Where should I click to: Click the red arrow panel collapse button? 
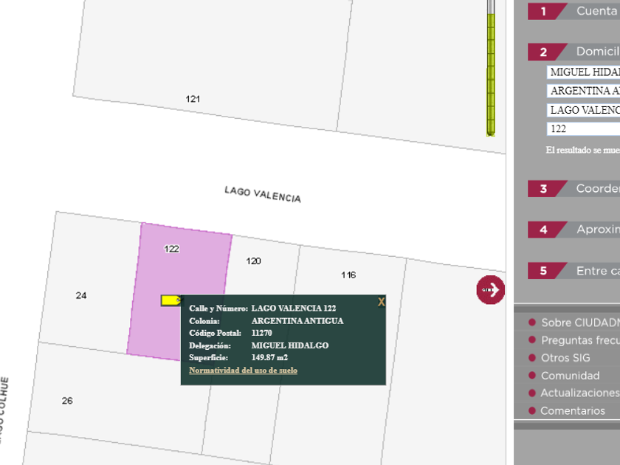coord(490,289)
